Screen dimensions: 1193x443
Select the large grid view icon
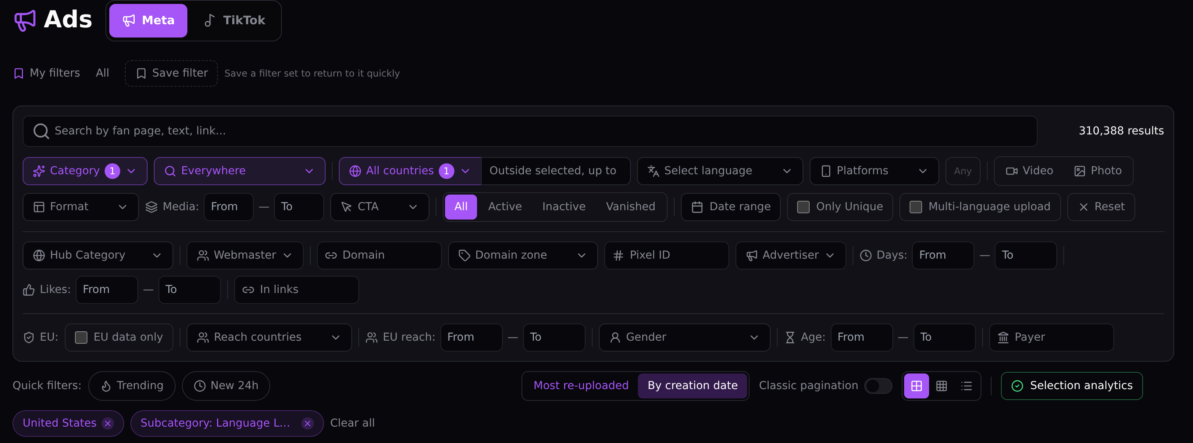(x=916, y=386)
